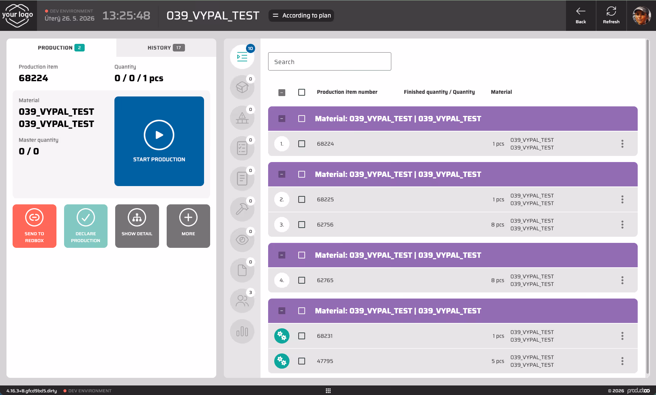Open the hammer tools sidebar icon
Image resolution: width=656 pixels, height=395 pixels.
(x=242, y=210)
